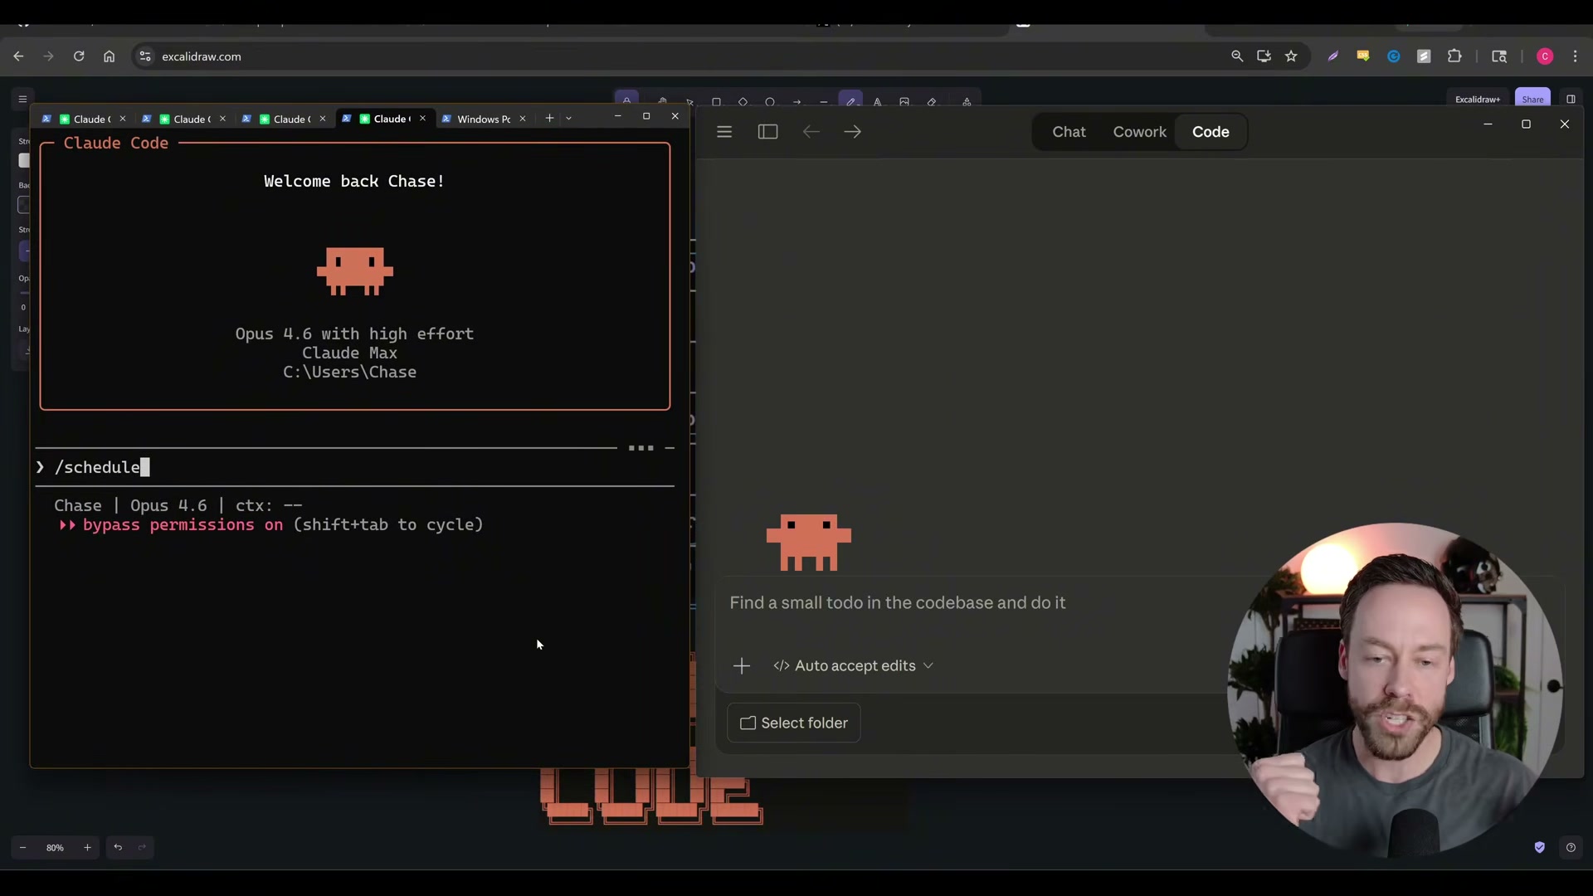Click the 'bypass permissions on' status text
The image size is (1593, 896).
click(183, 525)
